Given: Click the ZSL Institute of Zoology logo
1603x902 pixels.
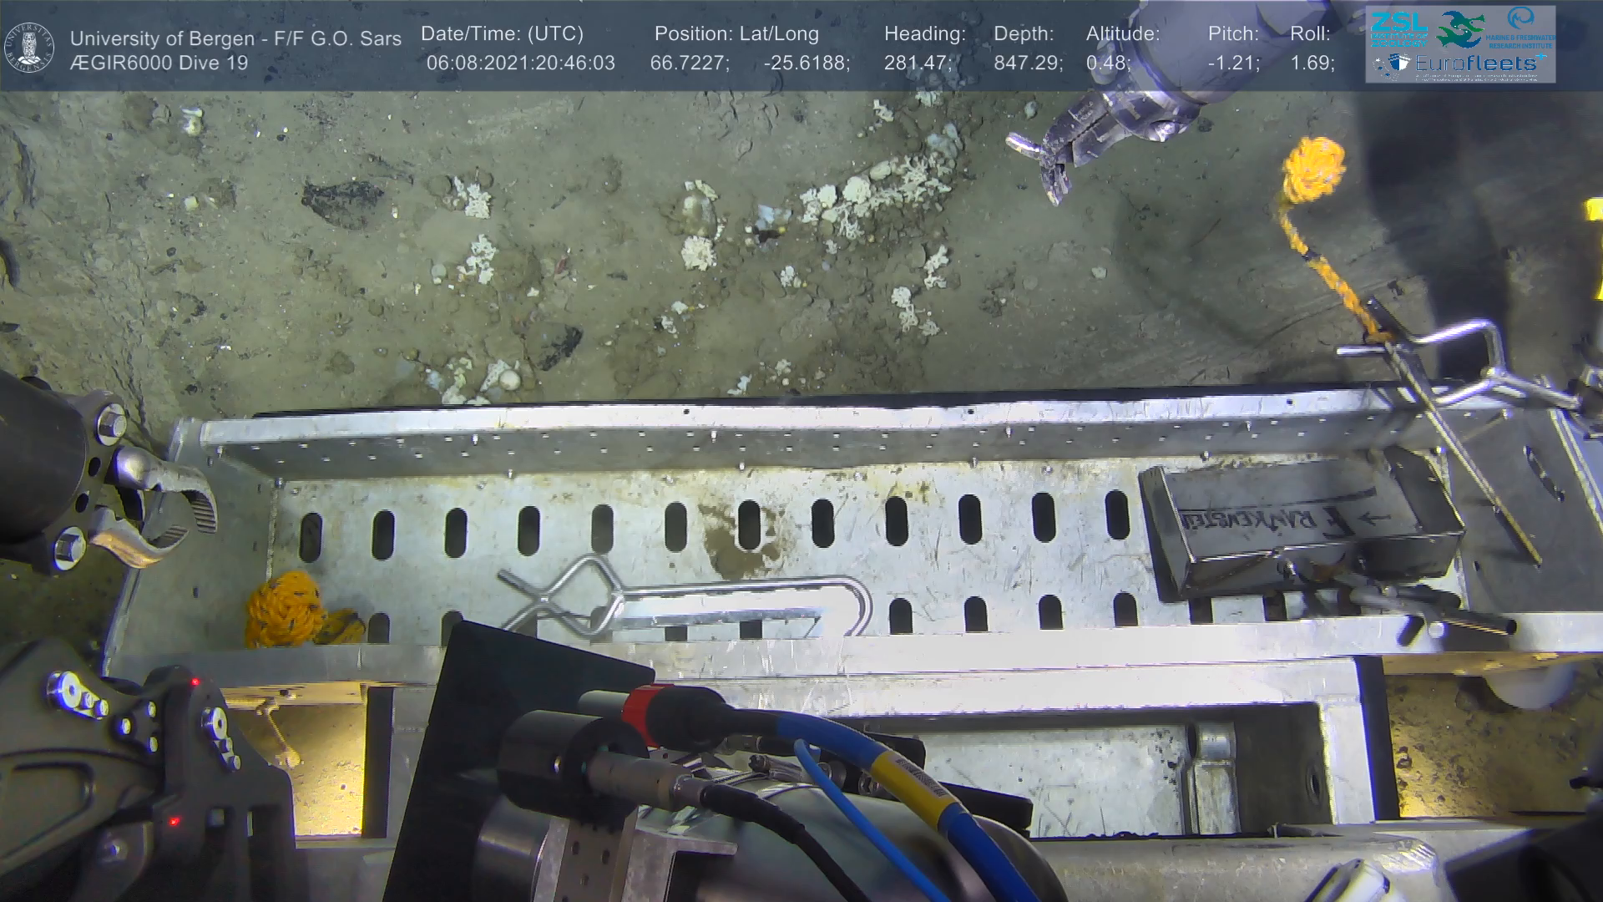Looking at the screenshot, I should (x=1398, y=28).
